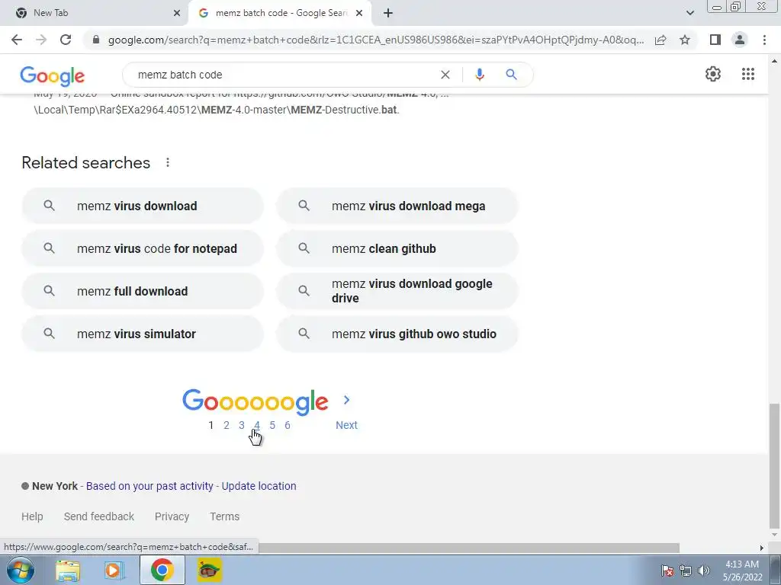Click Send feedback in the footer
Viewport: 781px width, 585px height.
click(x=99, y=517)
